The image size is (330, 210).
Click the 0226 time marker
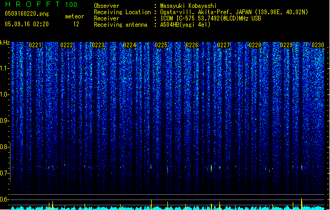(192, 45)
